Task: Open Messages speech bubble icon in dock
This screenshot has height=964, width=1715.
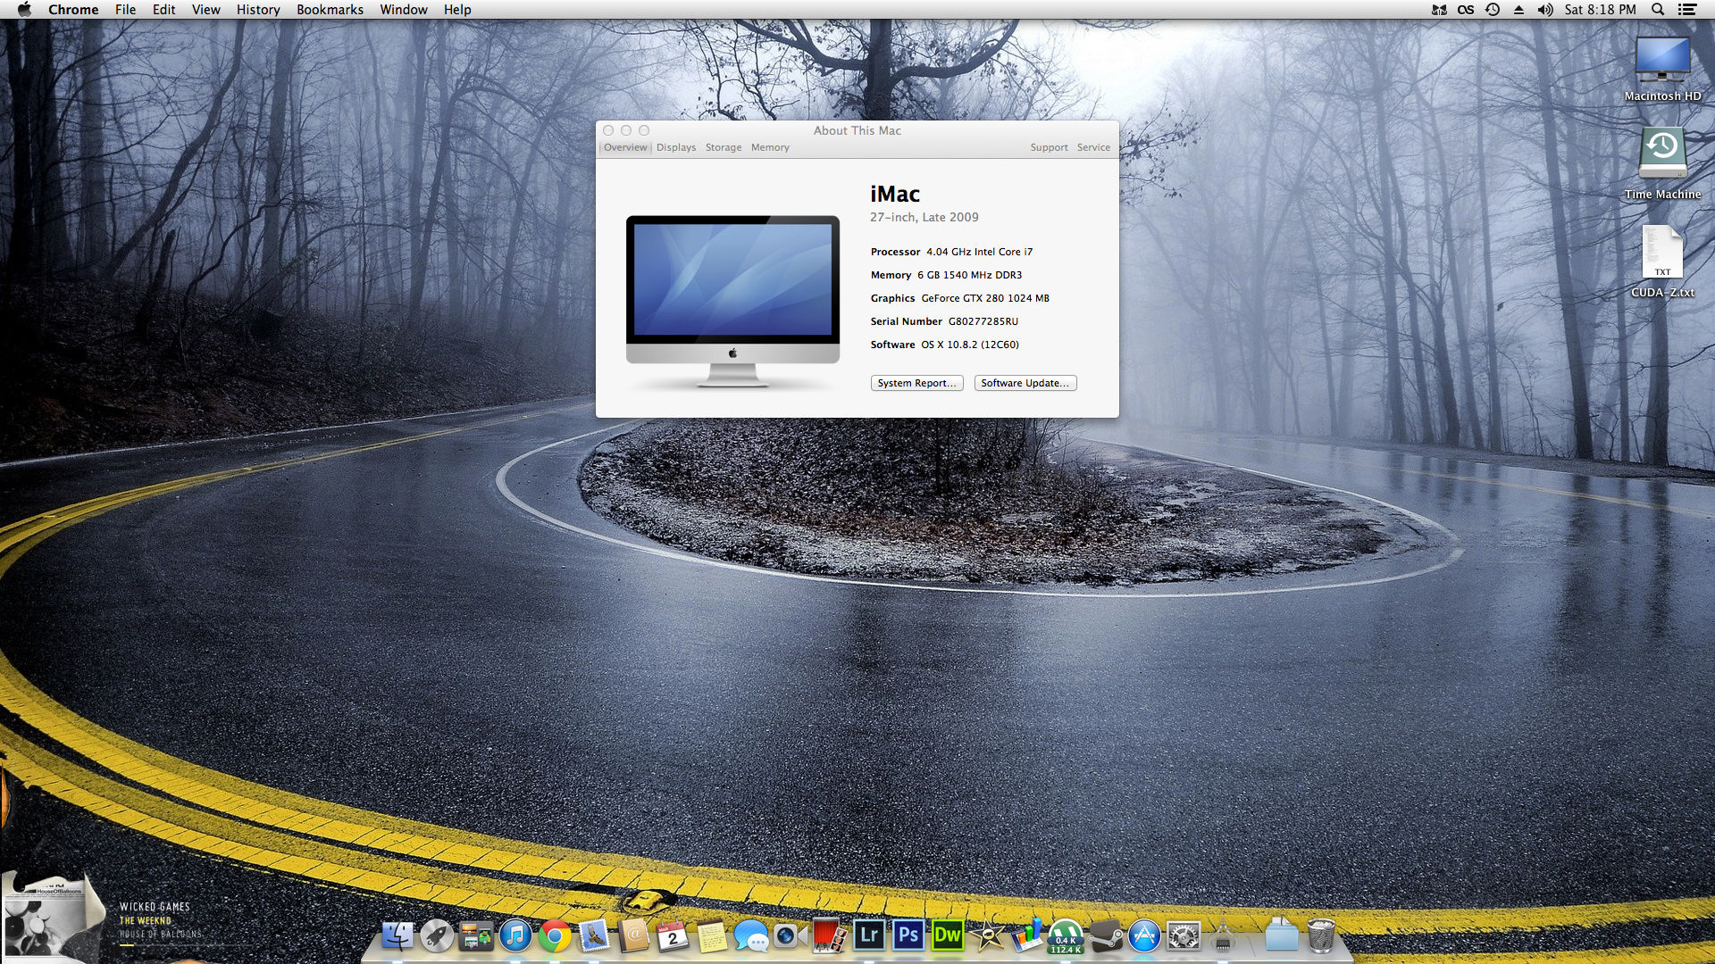Action: pyautogui.click(x=751, y=935)
